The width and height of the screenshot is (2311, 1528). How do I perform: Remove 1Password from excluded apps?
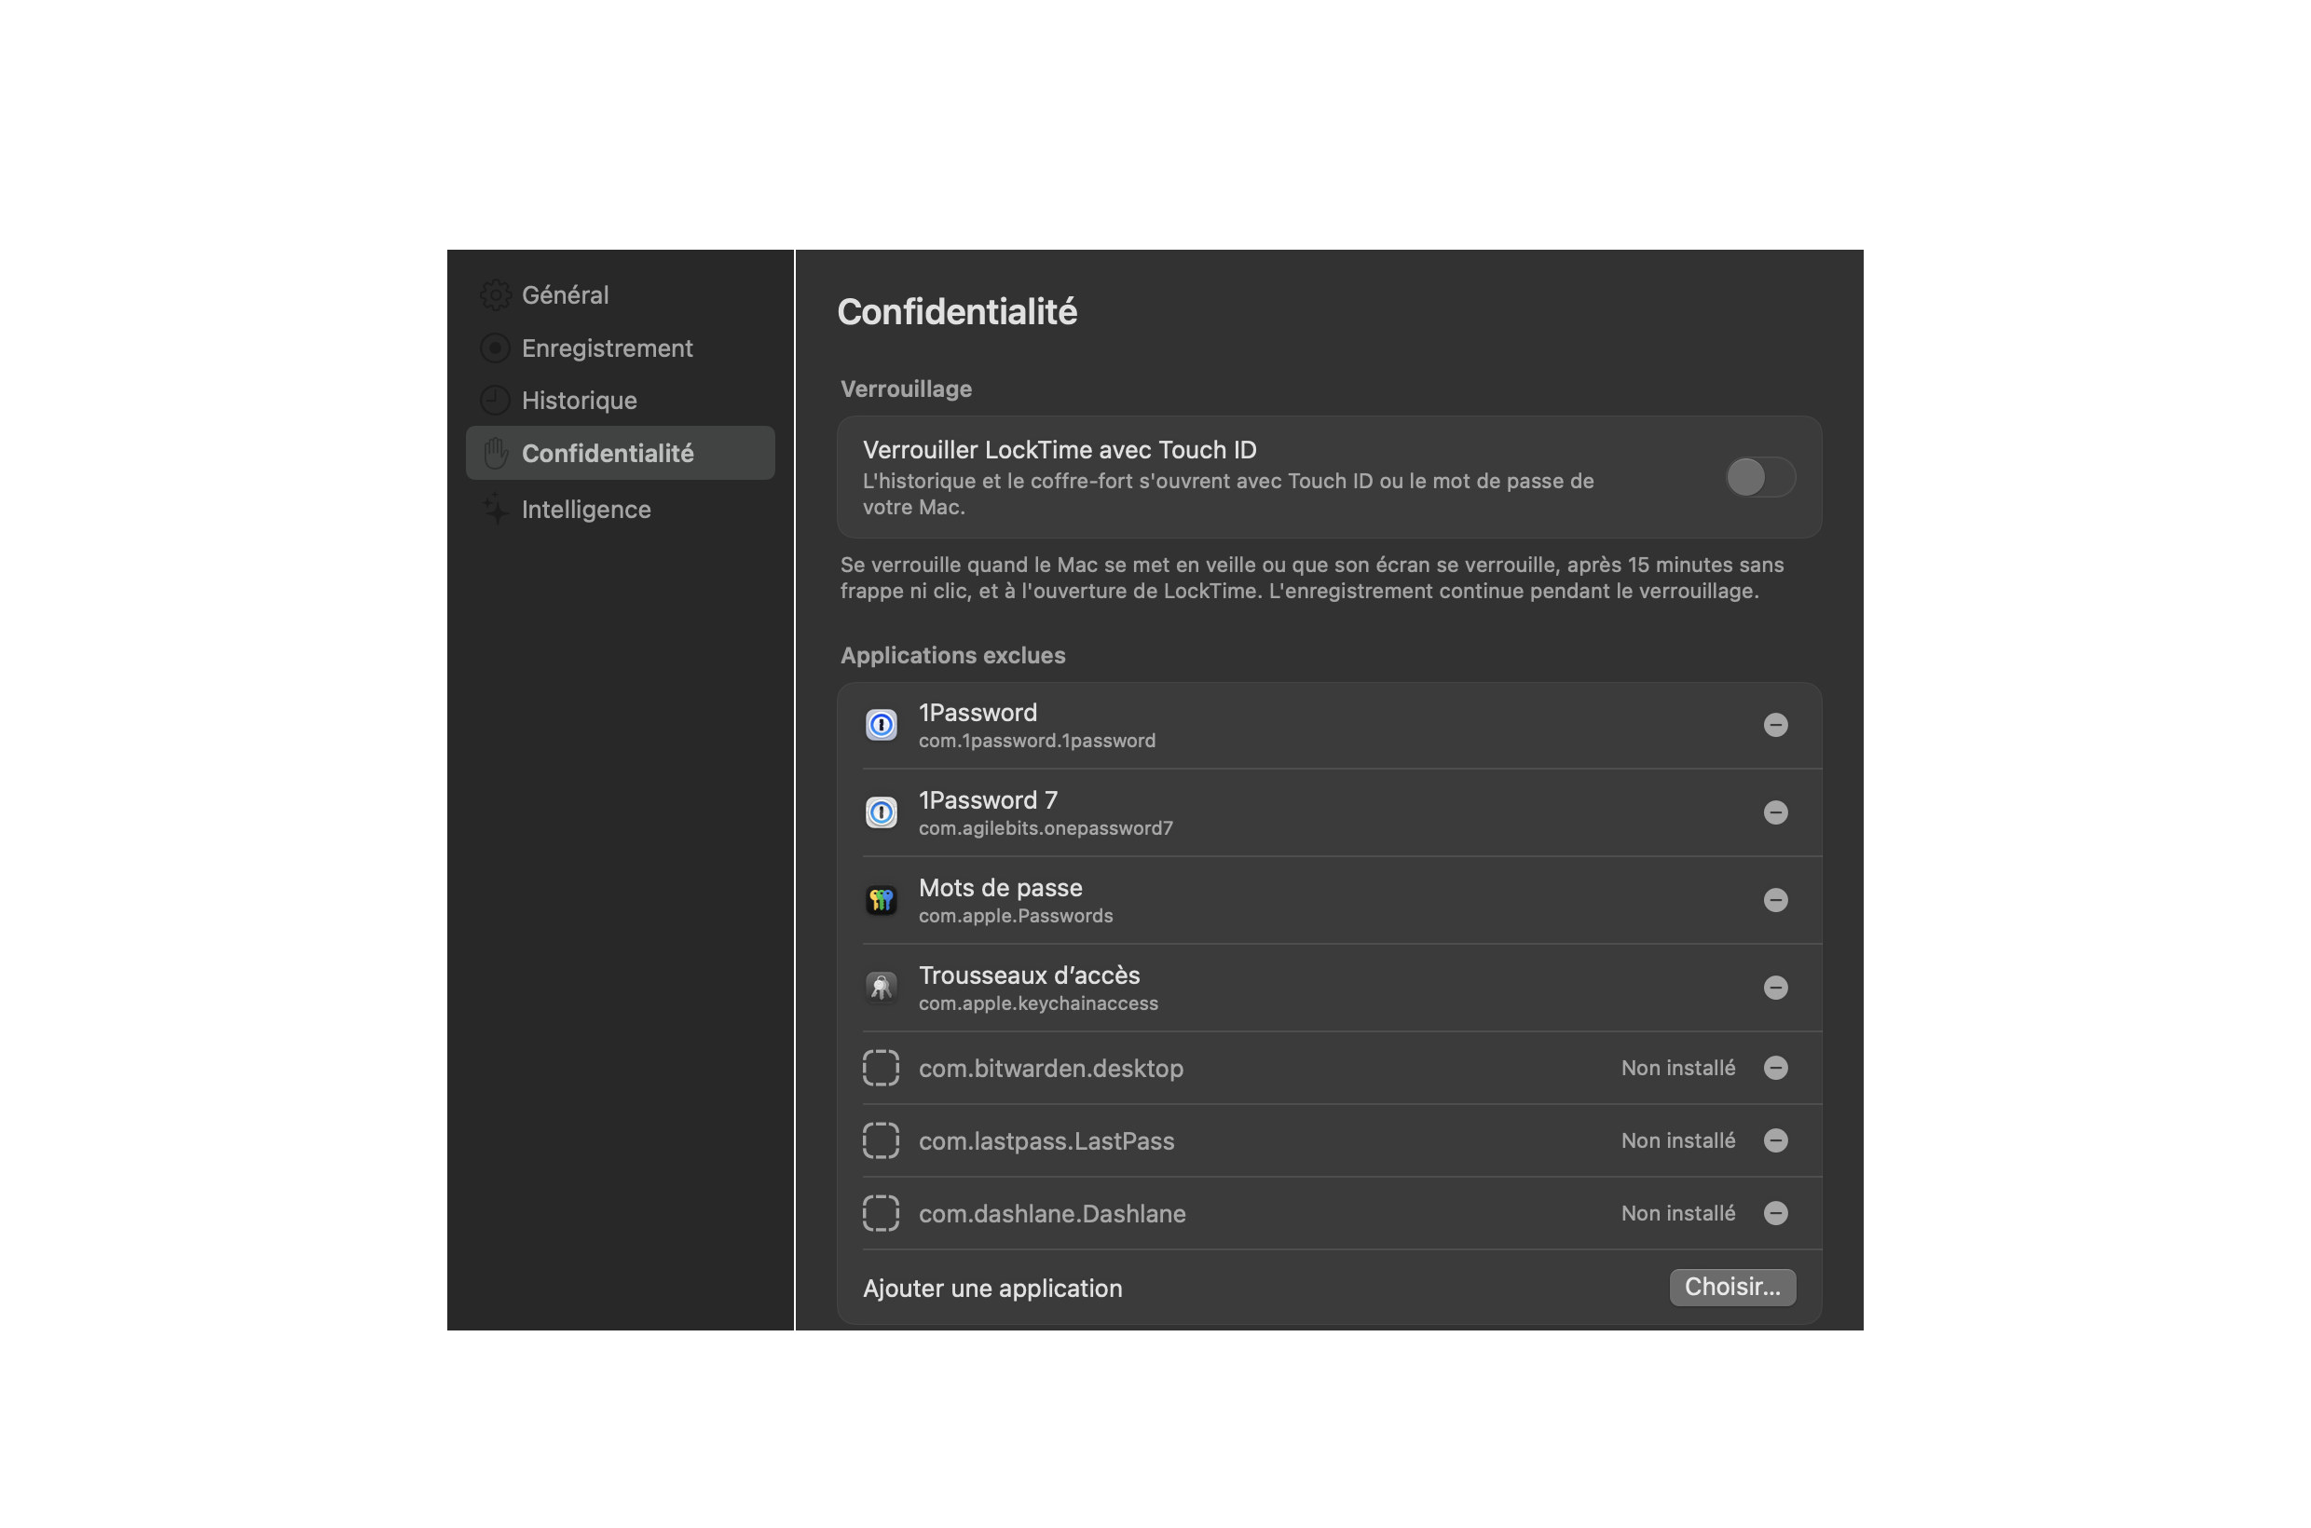[1776, 725]
